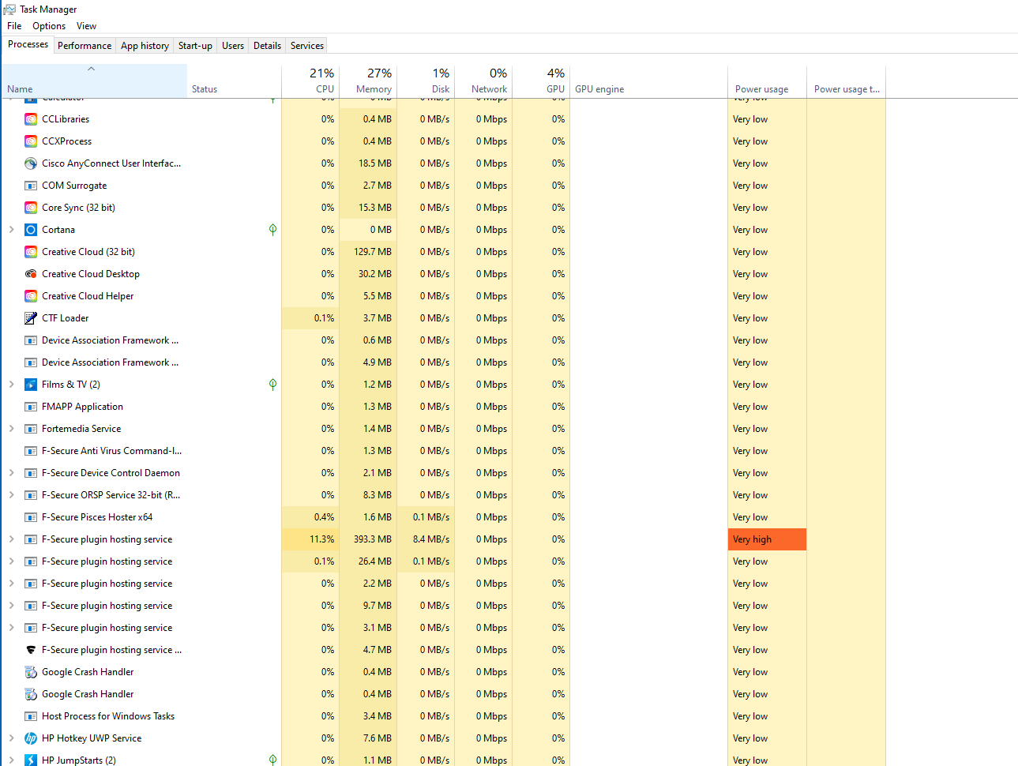Expand the Fortemedia Service entry
Viewport: 1018px width, 766px height.
tap(11, 429)
